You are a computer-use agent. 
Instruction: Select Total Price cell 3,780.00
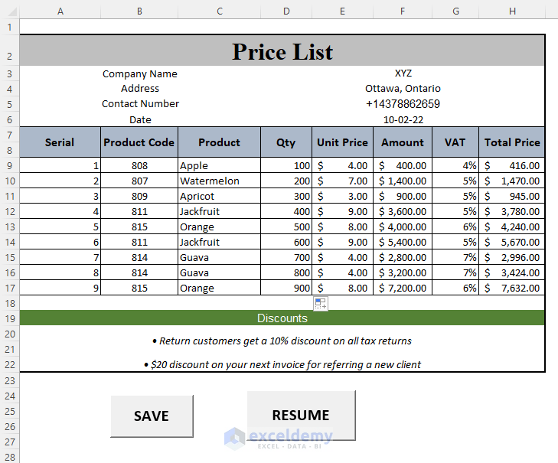pyautogui.click(x=512, y=211)
